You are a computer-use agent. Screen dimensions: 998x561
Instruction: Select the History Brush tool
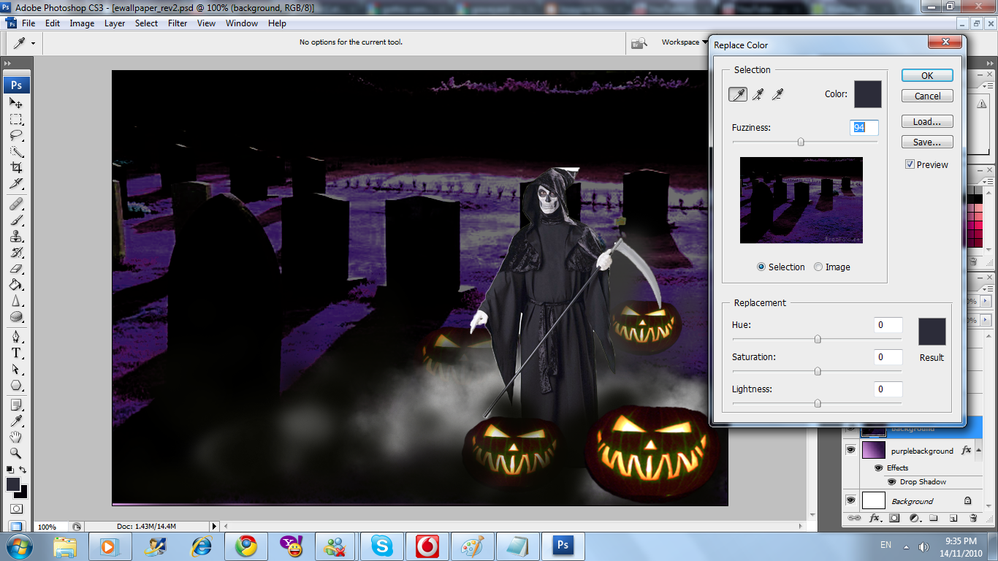coord(16,252)
